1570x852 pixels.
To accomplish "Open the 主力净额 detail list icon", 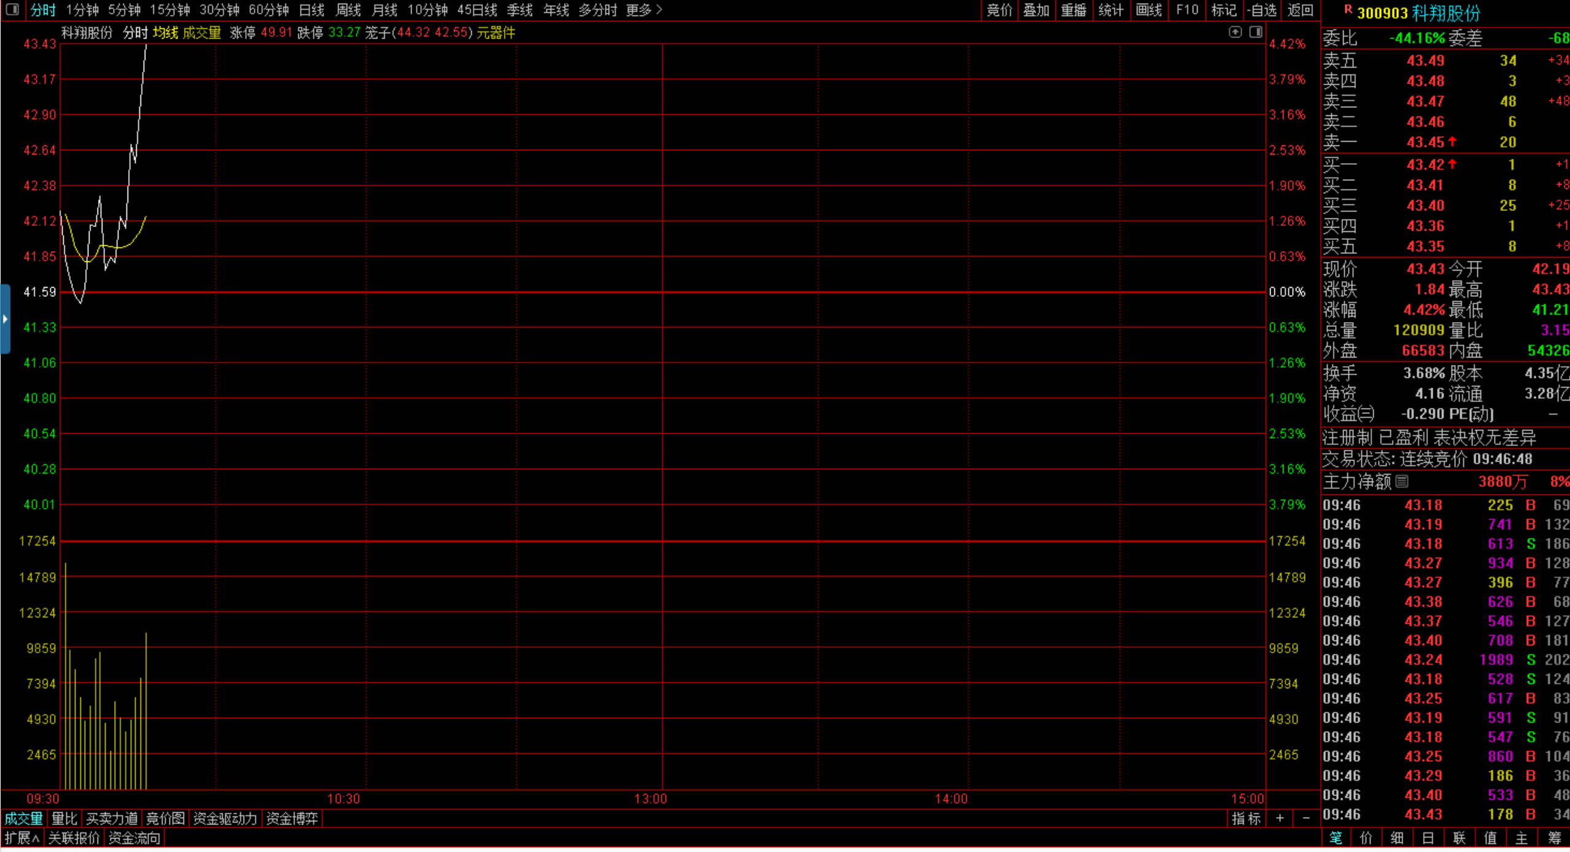I will [x=1402, y=482].
